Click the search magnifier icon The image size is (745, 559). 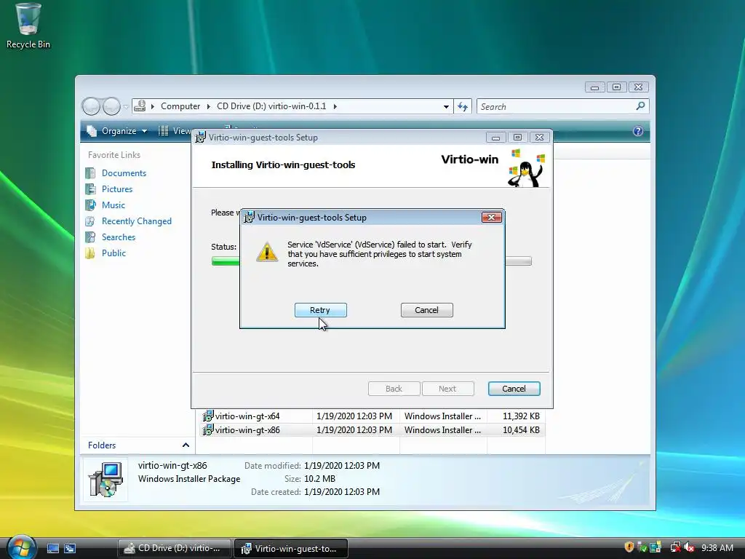[641, 106]
